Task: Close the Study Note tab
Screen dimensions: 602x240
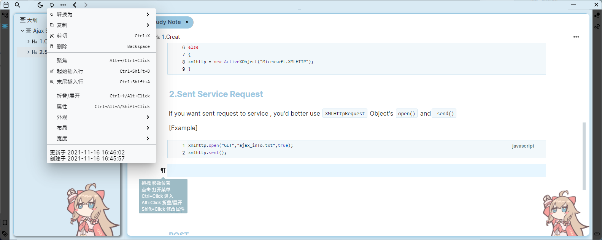Action: click(x=187, y=22)
